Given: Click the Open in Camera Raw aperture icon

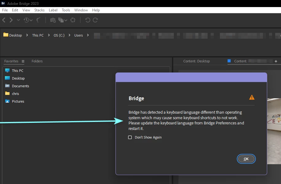Looking at the screenshot, I should 73,20.
